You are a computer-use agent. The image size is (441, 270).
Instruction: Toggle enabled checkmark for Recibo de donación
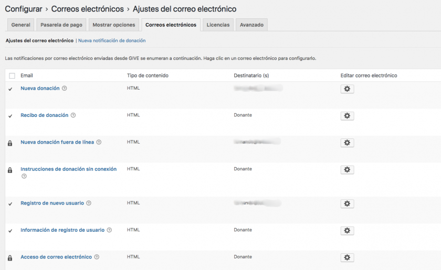(10, 115)
